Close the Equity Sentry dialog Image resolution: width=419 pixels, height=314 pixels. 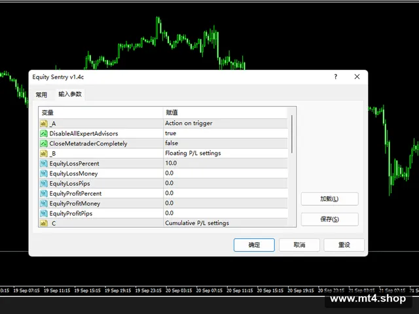click(x=357, y=77)
